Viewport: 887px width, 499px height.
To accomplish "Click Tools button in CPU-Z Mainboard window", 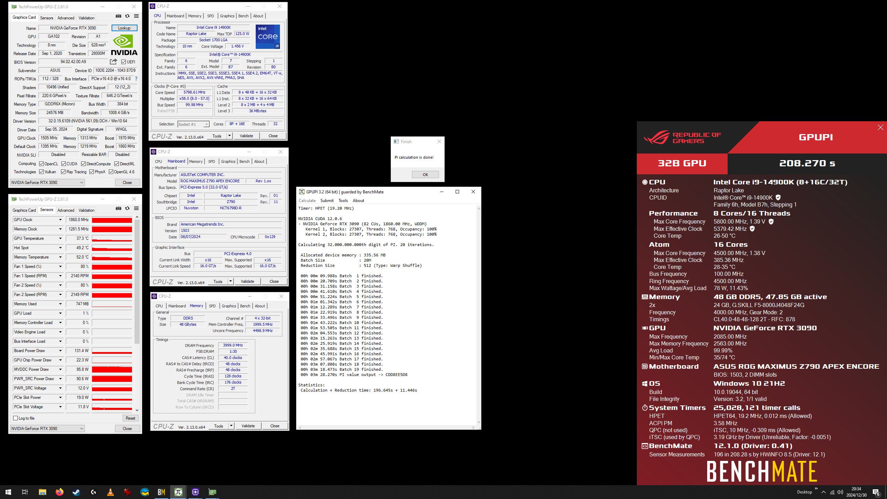I will [218, 281].
